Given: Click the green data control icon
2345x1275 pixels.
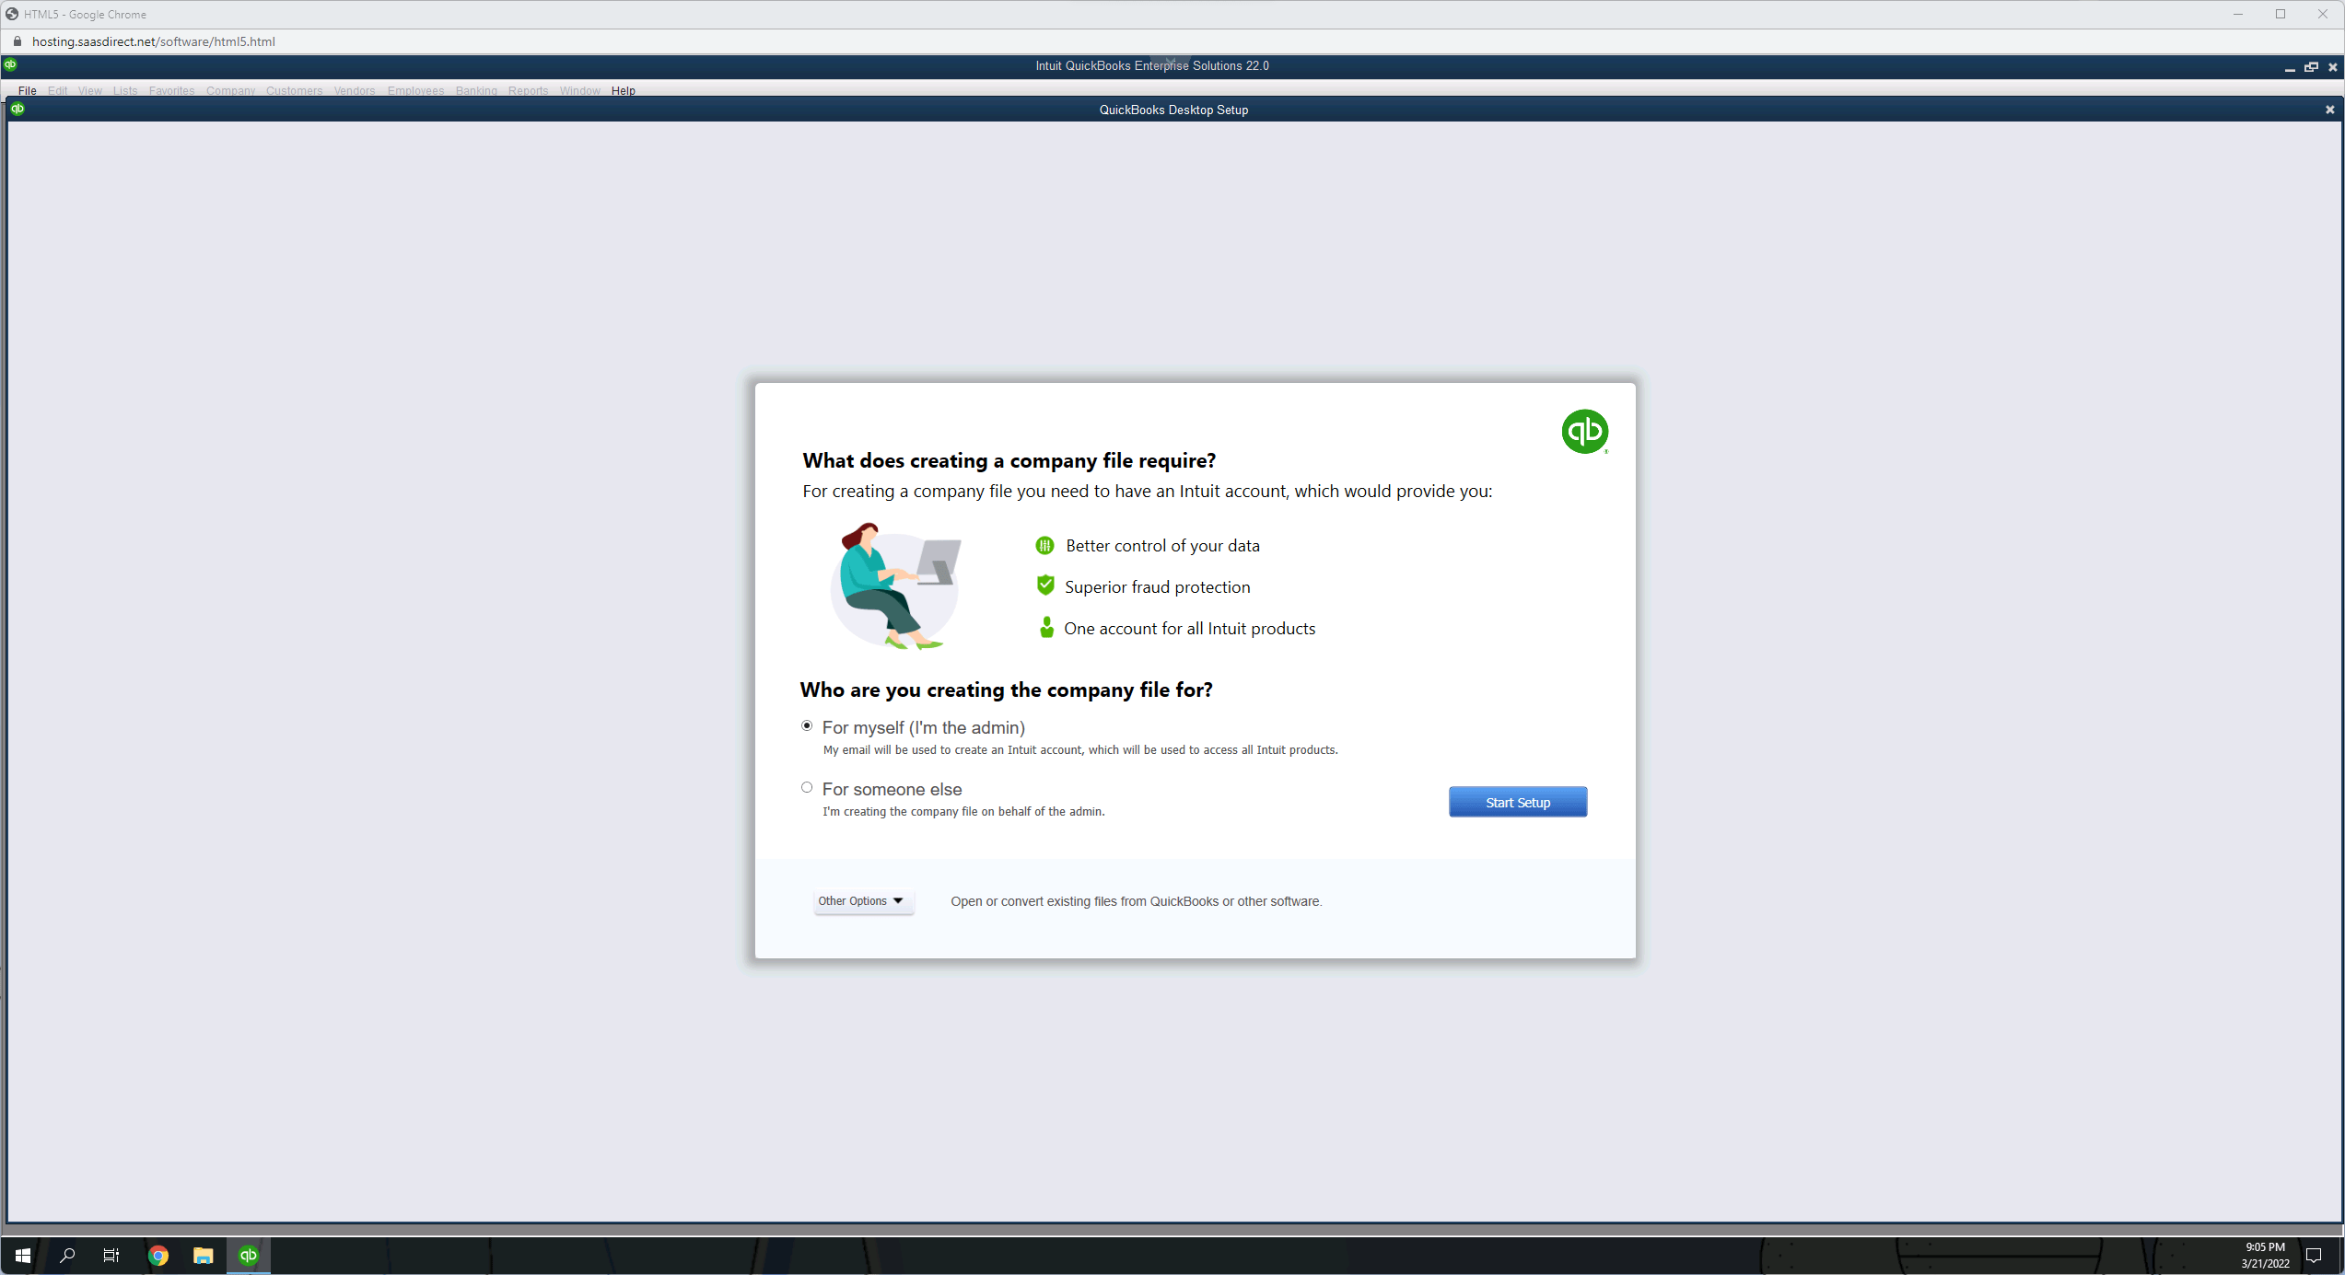Looking at the screenshot, I should point(1044,545).
